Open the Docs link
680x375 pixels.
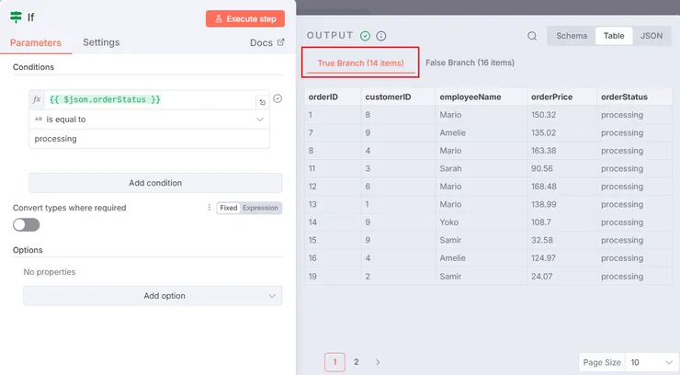coord(266,42)
